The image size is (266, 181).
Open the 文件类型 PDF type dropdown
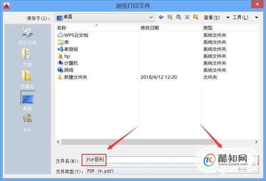click(x=153, y=171)
